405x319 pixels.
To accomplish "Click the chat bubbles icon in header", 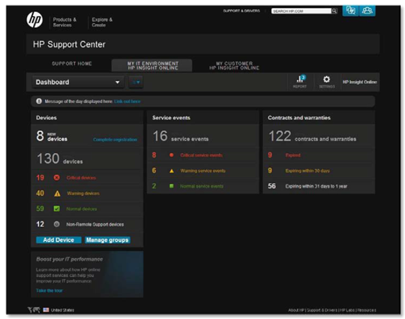I will click(x=350, y=11).
